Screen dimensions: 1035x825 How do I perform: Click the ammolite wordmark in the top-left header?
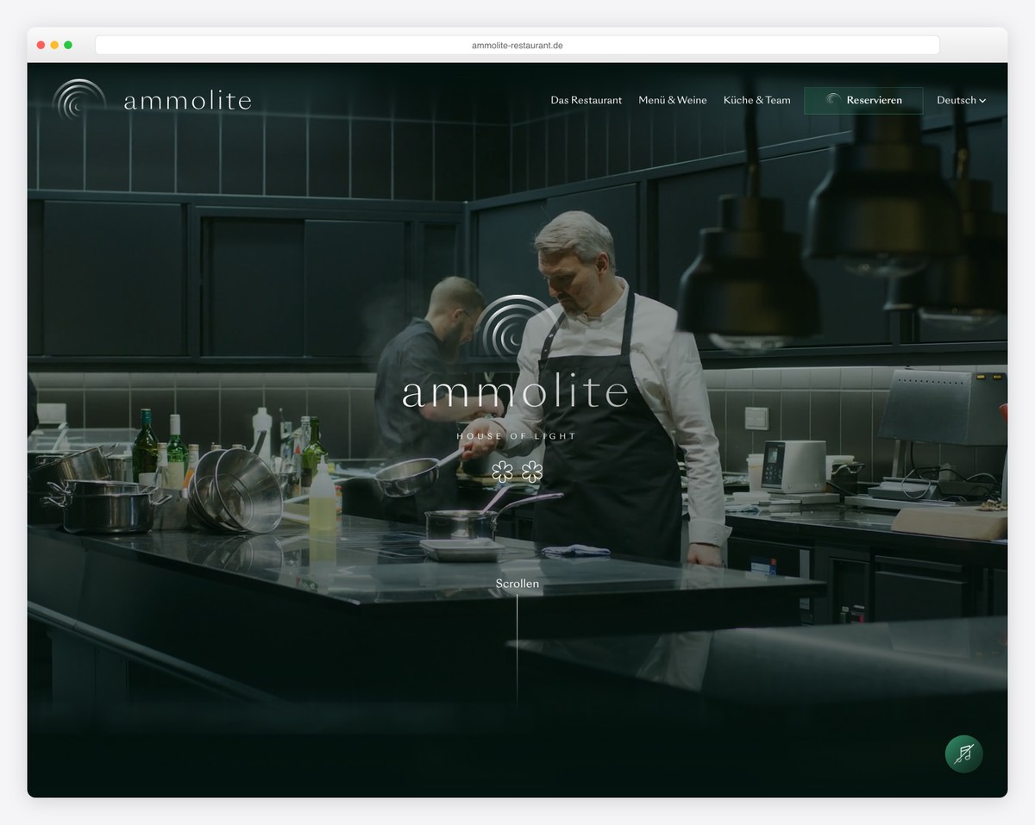coord(187,101)
